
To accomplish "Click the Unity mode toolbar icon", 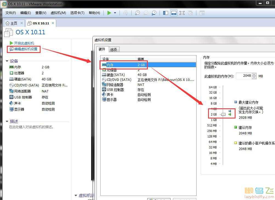I will (190, 13).
